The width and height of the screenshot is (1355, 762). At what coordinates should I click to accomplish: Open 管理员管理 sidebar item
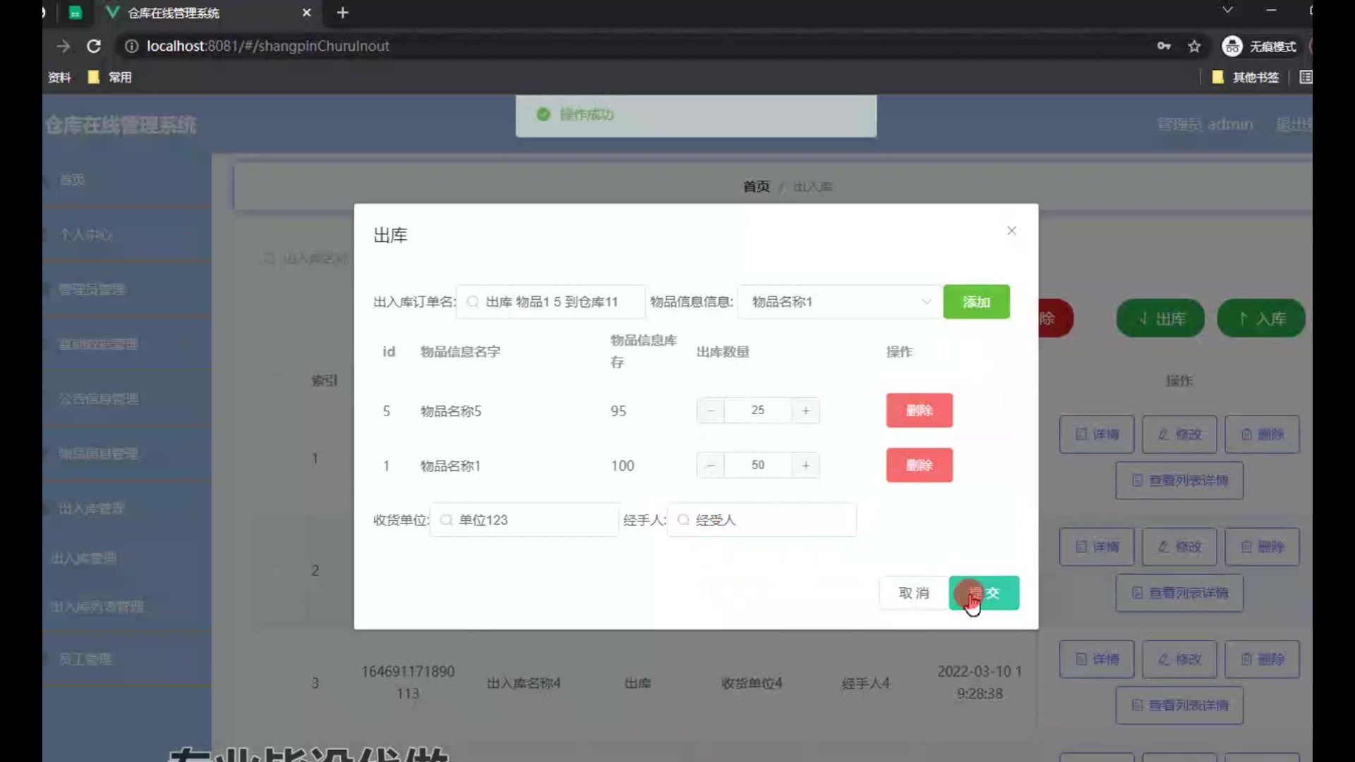point(92,289)
